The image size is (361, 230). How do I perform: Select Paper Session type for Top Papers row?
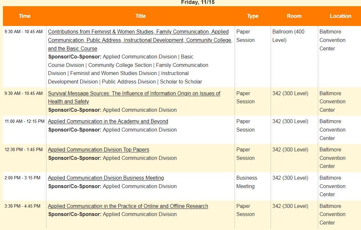(246, 154)
